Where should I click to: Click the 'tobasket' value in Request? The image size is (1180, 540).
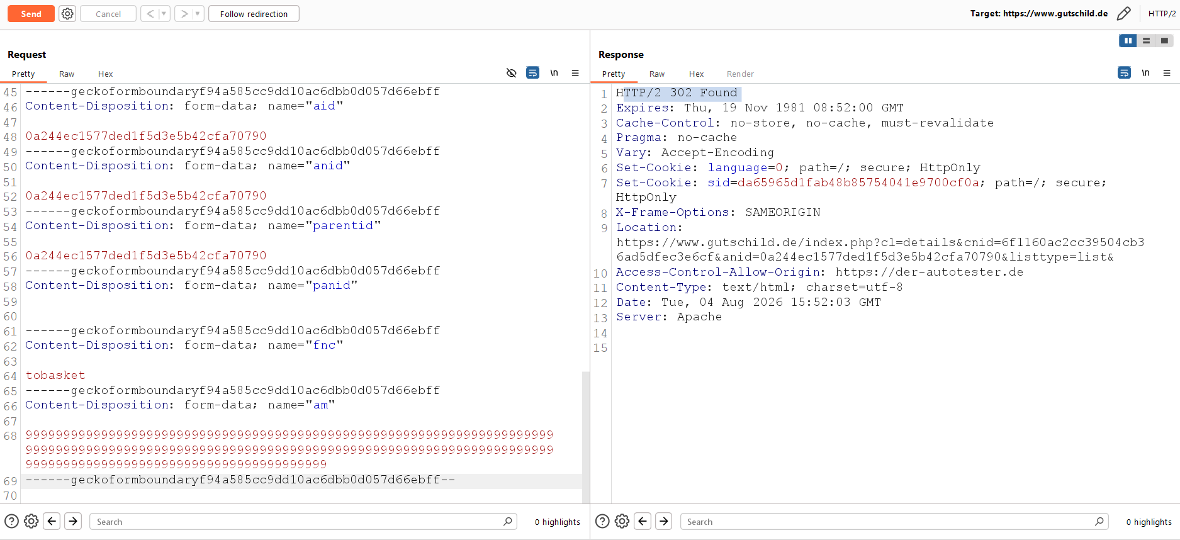click(x=55, y=375)
